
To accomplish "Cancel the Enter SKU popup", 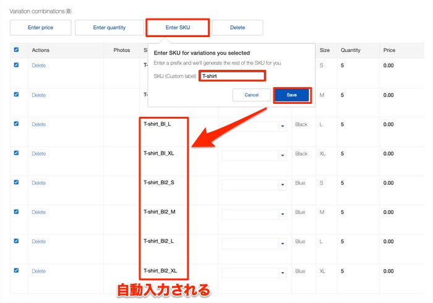I will coord(251,95).
